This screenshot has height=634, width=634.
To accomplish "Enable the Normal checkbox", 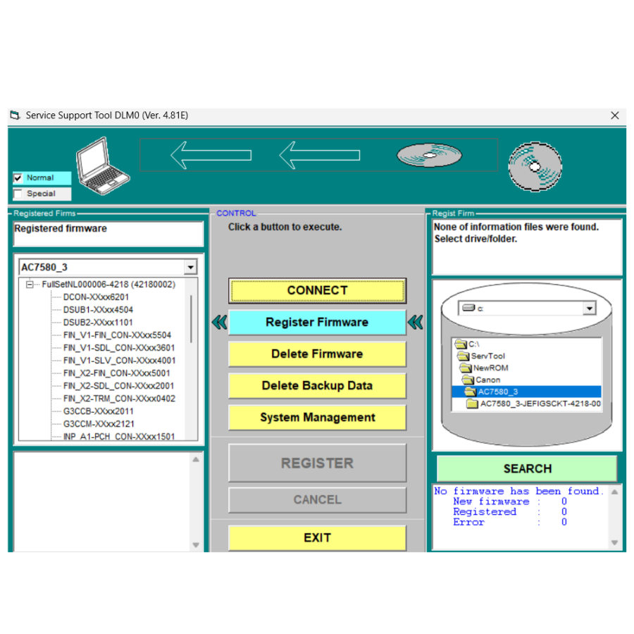I will click(x=18, y=178).
